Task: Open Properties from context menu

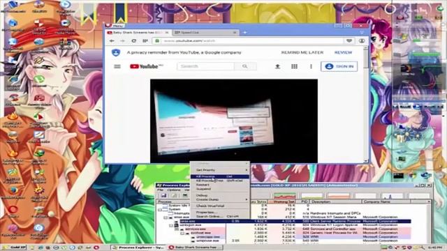Action: click(x=220, y=212)
